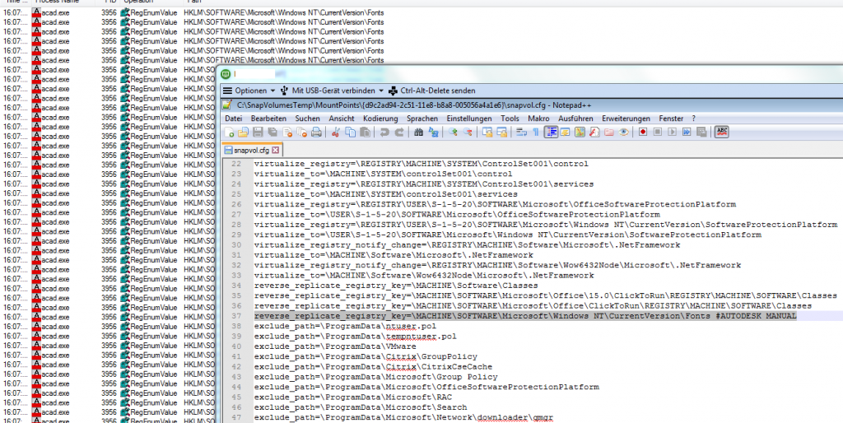This screenshot has width=843, height=423.
Task: Run macro multiple times icon
Action: pyautogui.click(x=687, y=132)
